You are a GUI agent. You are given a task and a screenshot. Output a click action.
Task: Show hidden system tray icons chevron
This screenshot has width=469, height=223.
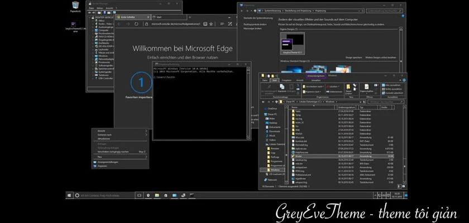[375, 196]
